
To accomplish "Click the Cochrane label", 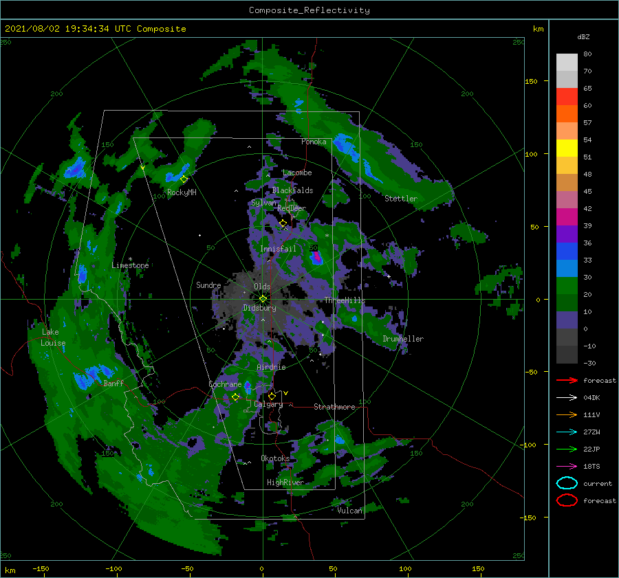I will click(225, 384).
